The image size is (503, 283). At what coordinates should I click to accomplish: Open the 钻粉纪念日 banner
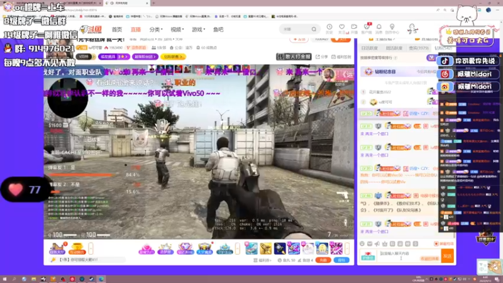click(x=398, y=71)
